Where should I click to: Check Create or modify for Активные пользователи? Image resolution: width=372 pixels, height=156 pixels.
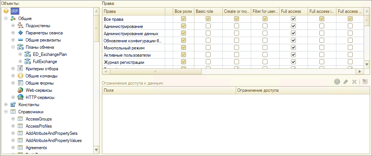tap(236, 55)
